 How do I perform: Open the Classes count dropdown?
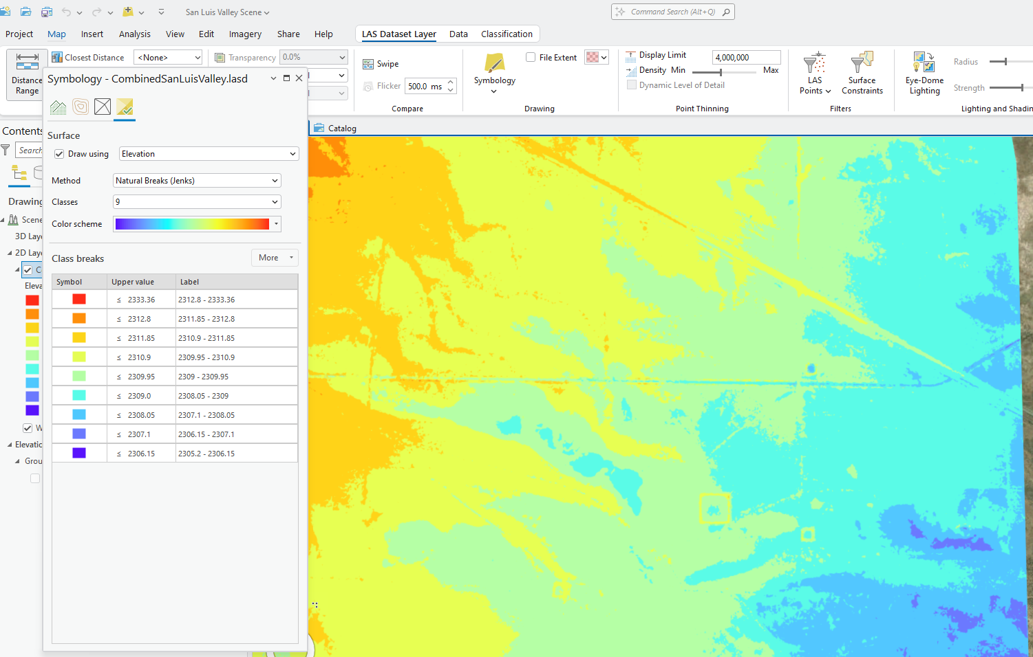[x=197, y=202]
